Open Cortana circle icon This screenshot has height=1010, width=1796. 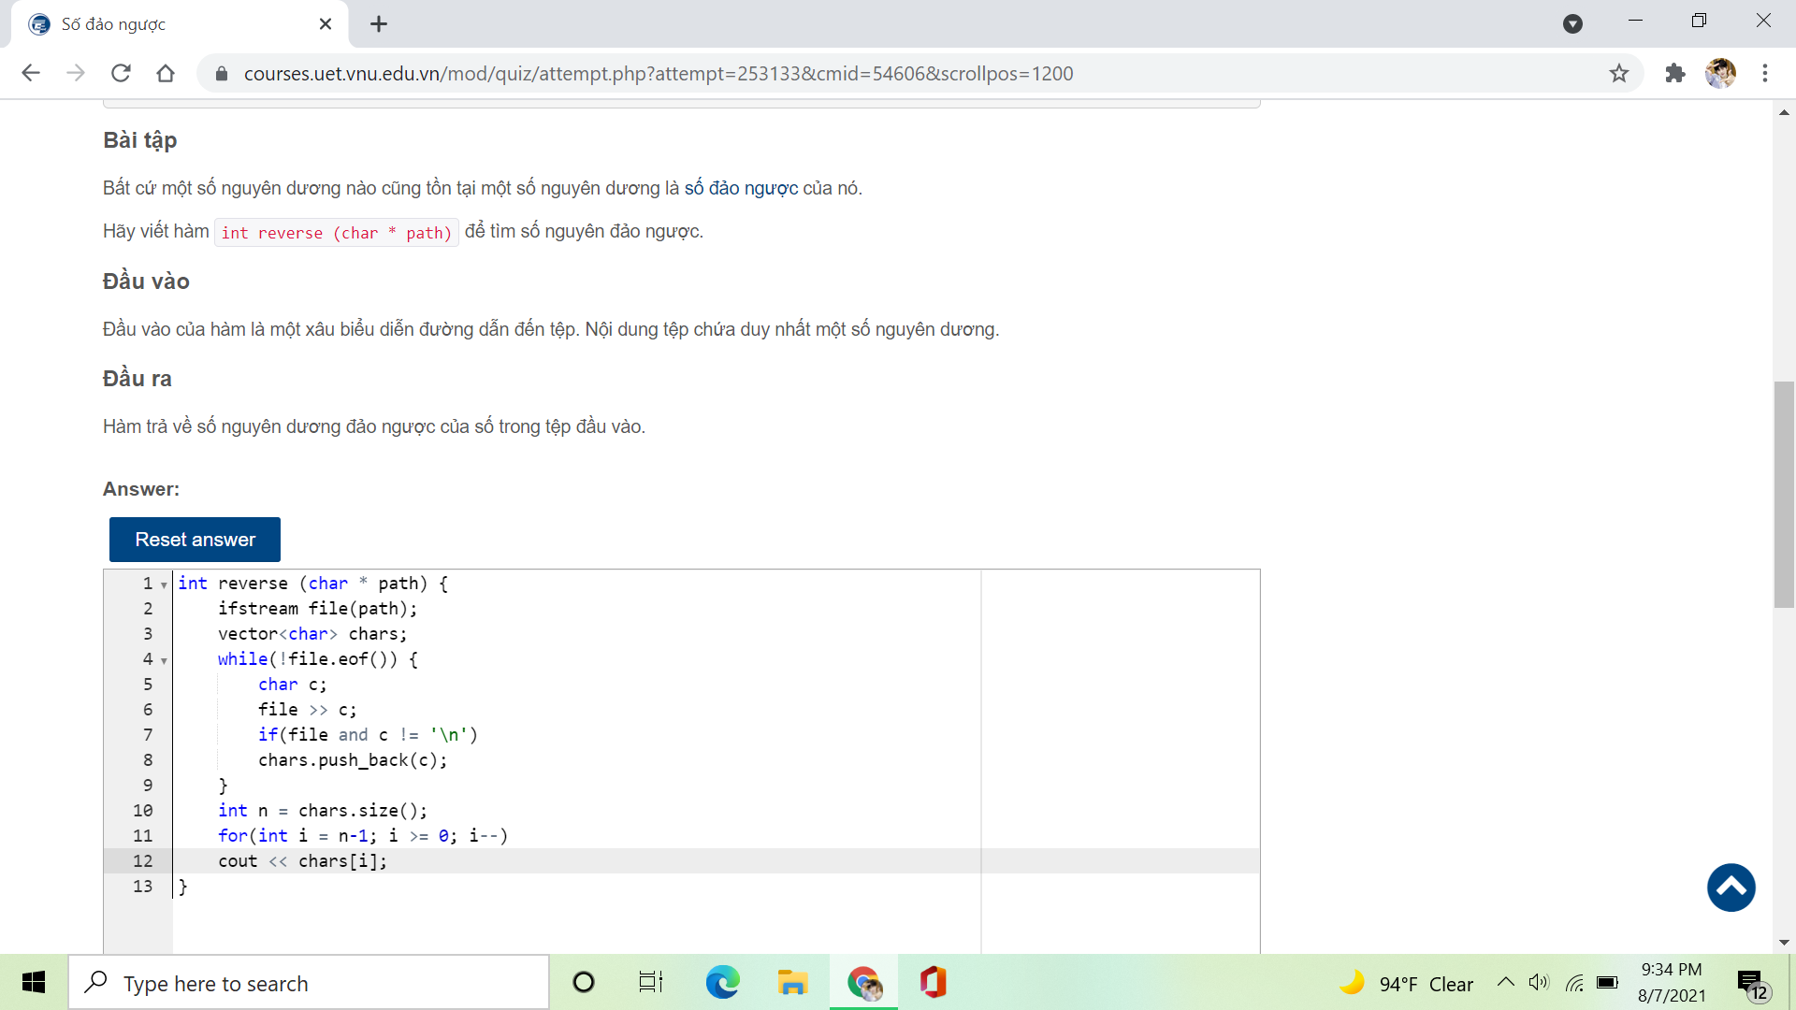pos(584,983)
